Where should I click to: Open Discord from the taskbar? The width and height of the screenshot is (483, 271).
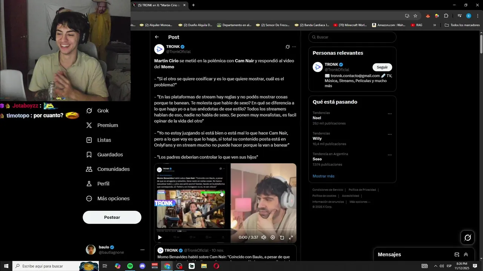(x=142, y=266)
